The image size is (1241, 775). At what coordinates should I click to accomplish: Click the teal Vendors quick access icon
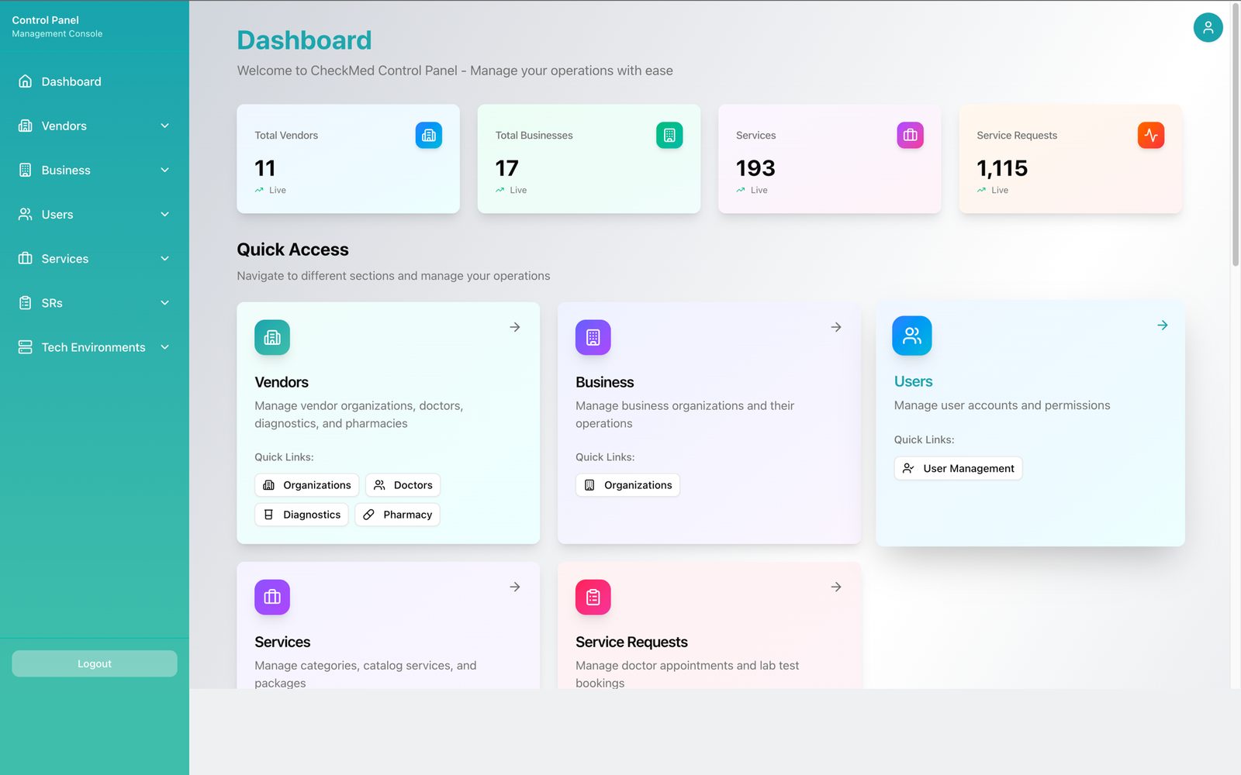272,337
